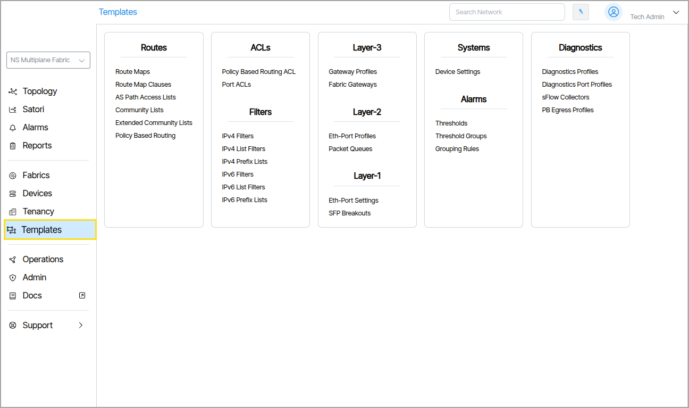Open Extended Community Lists link
The height and width of the screenshot is (408, 689).
point(154,123)
